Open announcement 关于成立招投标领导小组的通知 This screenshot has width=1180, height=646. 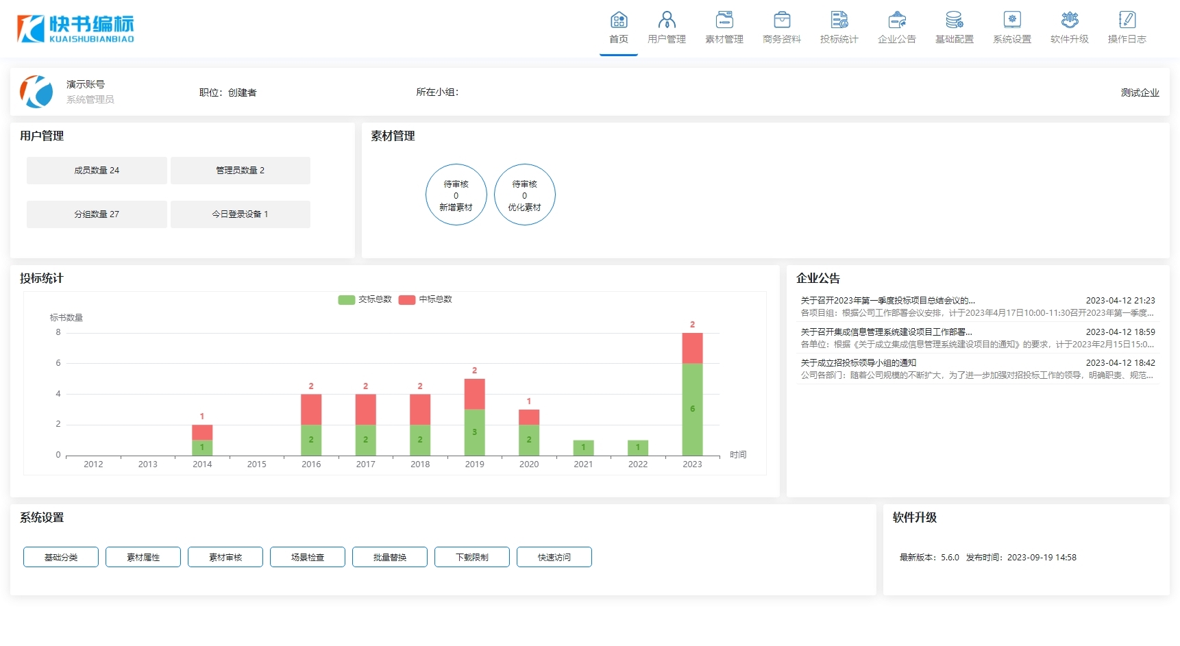[858, 363]
